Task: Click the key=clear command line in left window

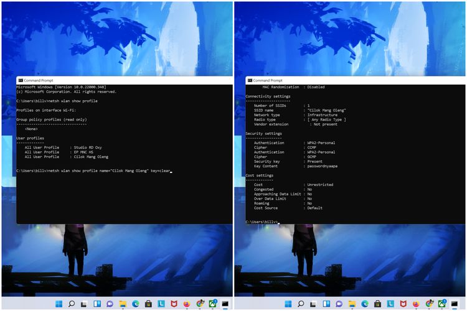Action: pyautogui.click(x=93, y=171)
